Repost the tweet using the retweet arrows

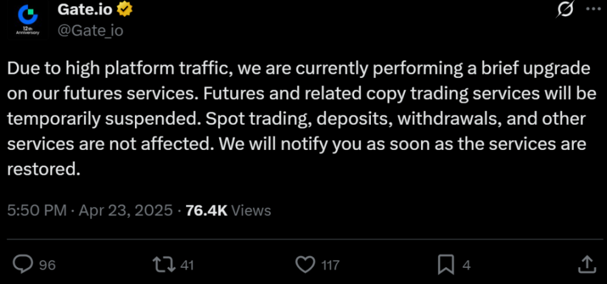[x=165, y=265]
